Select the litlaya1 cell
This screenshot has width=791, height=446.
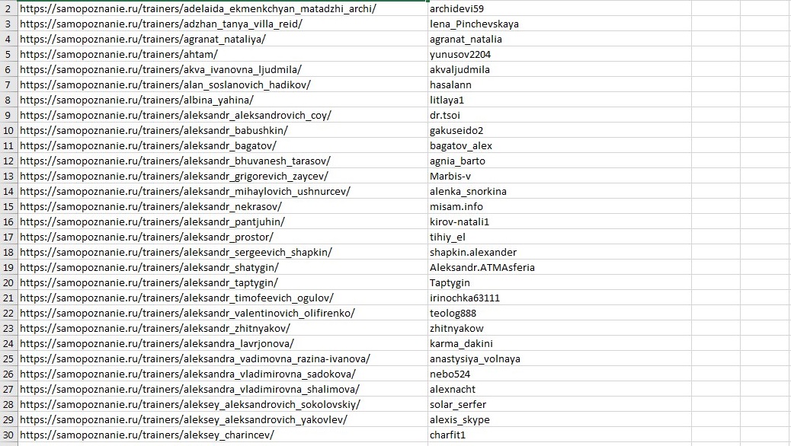pos(559,100)
